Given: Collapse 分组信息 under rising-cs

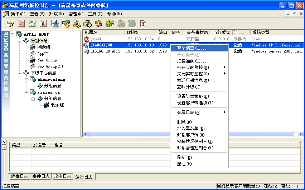Looking at the screenshot, I should 33,99.
